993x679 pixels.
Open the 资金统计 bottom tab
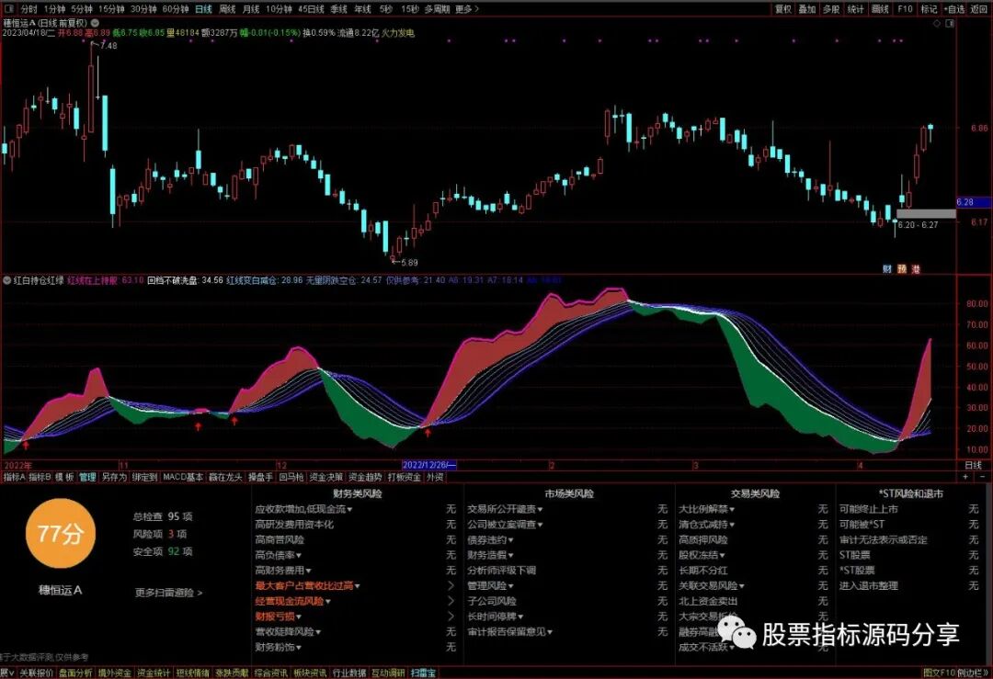click(x=154, y=673)
